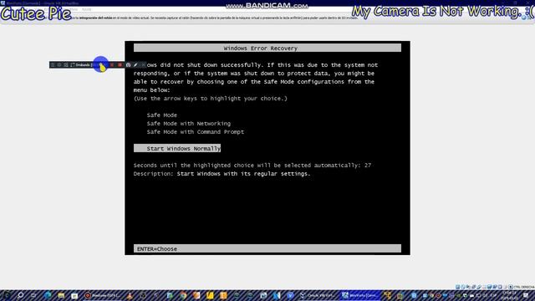Toggle fullscreen icon in Bandicam toolbar

73,65
